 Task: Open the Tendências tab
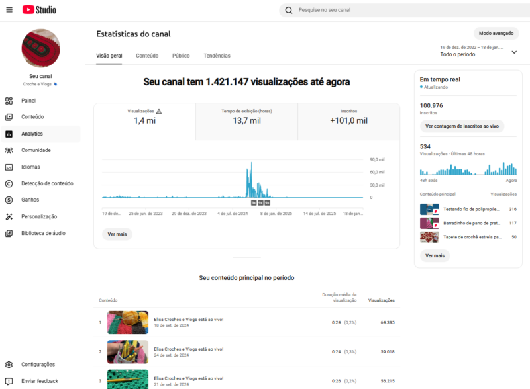click(x=219, y=56)
